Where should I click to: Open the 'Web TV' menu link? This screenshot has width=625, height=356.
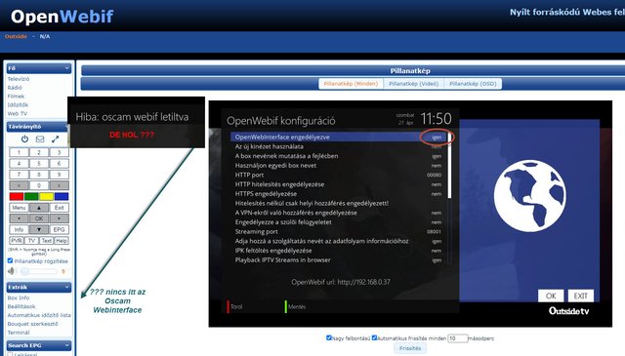click(x=18, y=113)
